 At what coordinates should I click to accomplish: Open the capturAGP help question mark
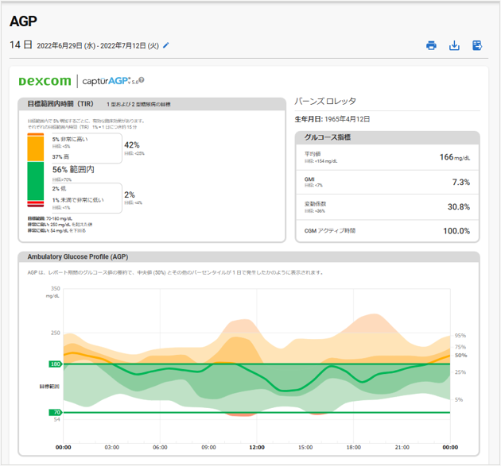tap(142, 80)
